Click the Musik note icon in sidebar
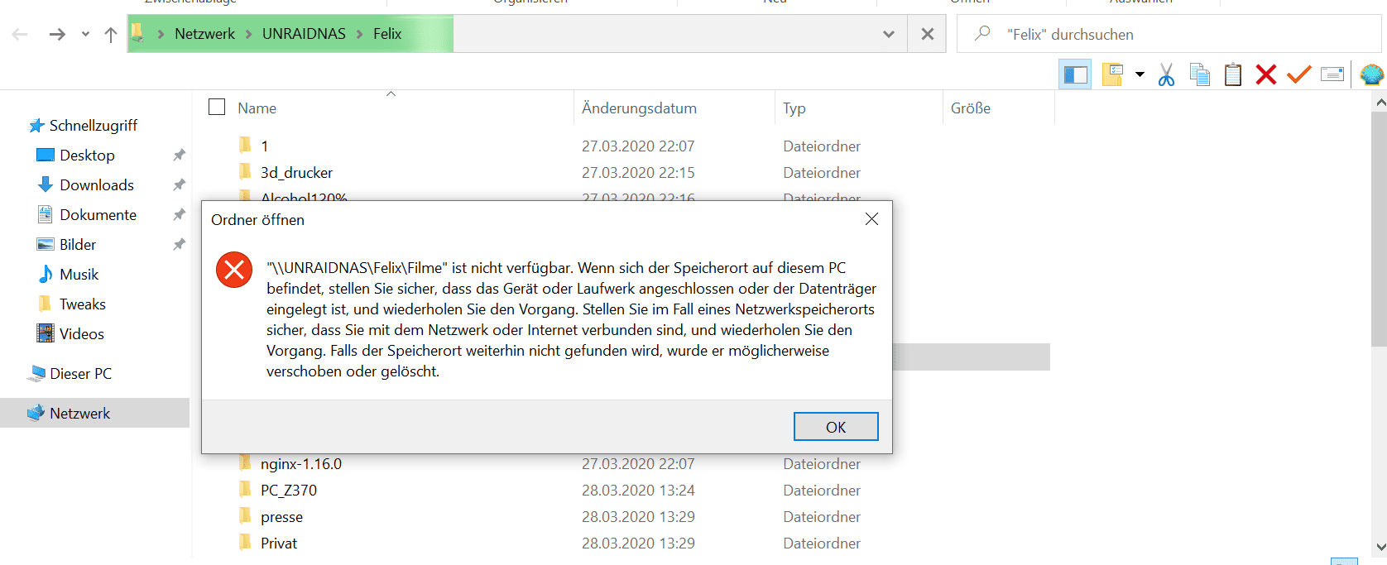This screenshot has height=565, width=1387. click(x=46, y=274)
